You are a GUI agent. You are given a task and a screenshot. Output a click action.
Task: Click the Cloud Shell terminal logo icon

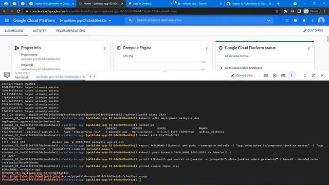[x=7, y=76]
